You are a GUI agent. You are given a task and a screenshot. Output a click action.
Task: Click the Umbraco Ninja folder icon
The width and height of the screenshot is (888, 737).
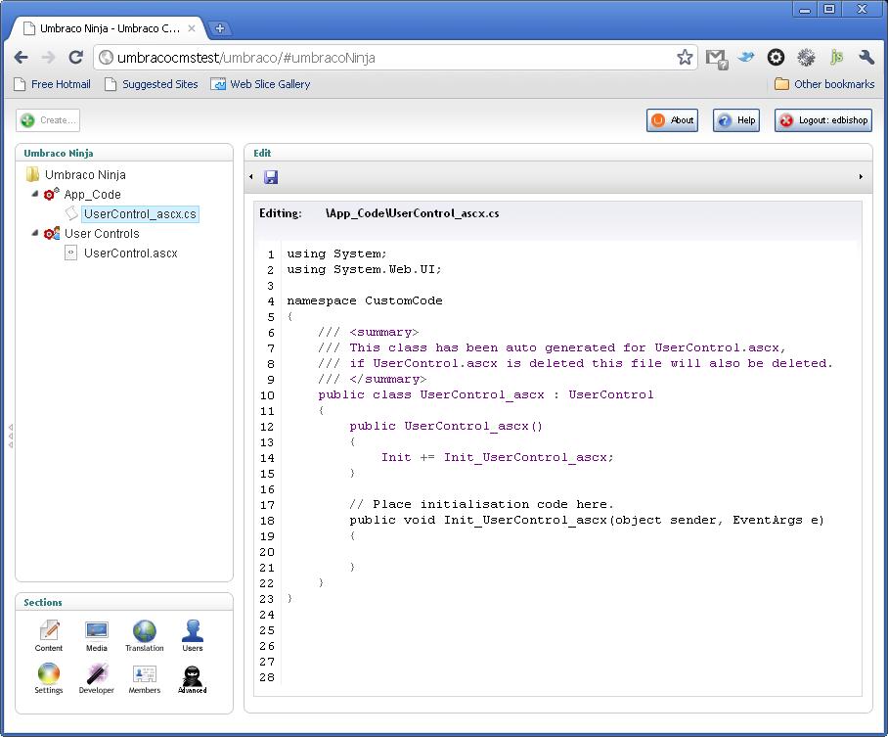click(33, 174)
